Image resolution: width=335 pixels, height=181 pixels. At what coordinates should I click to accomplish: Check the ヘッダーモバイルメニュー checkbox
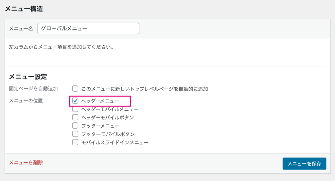(x=75, y=109)
